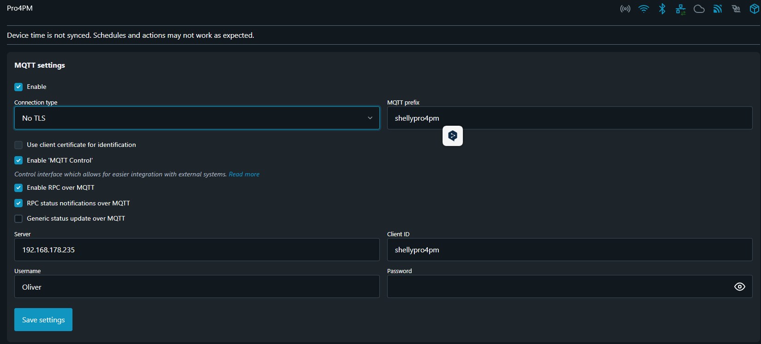Open the Connection type dropdown

[197, 118]
